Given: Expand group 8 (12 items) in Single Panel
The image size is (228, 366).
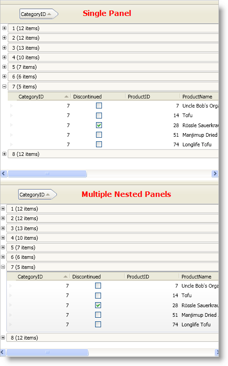Looking at the screenshot, I should (4, 154).
